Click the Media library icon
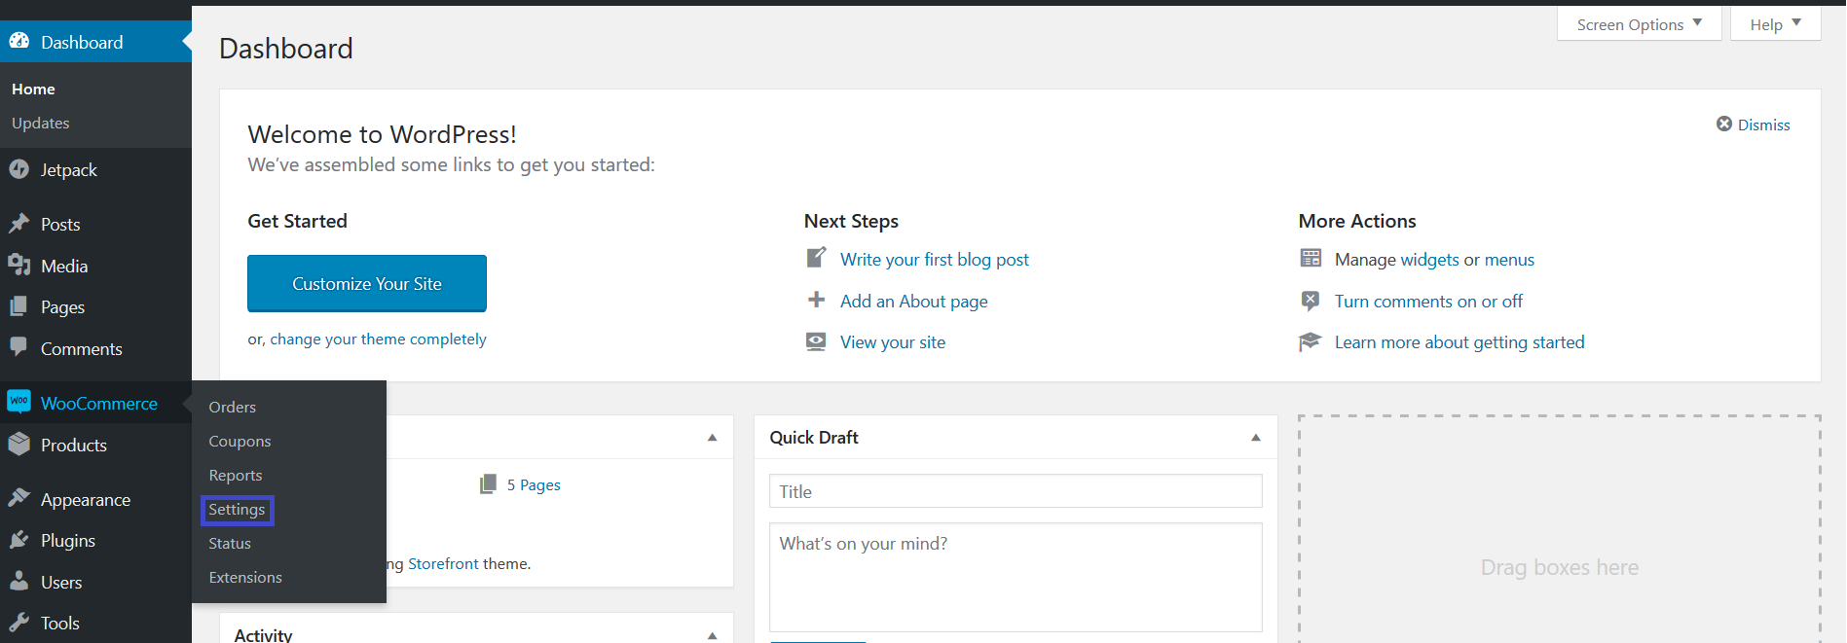This screenshot has width=1847, height=643. click(x=19, y=265)
